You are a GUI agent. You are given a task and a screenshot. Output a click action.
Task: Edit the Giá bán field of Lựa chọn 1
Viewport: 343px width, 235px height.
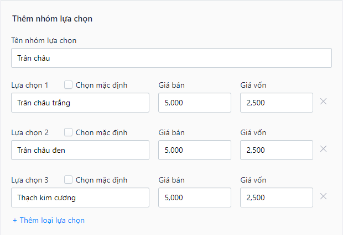tap(194, 103)
